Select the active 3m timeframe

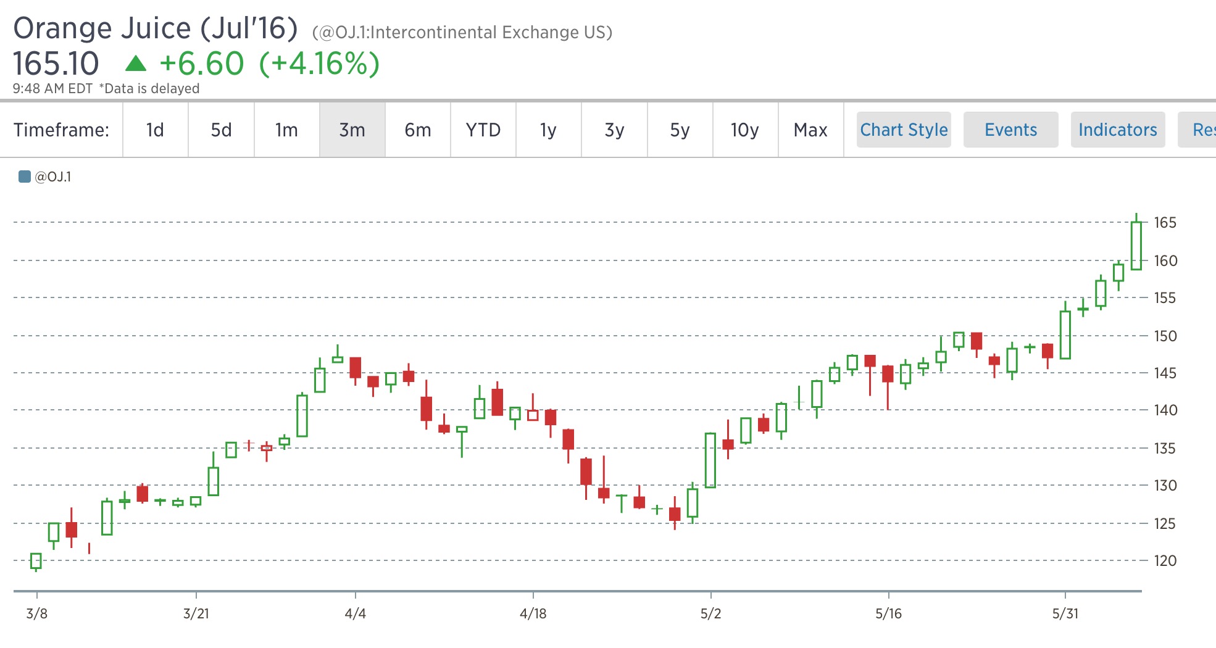(351, 130)
